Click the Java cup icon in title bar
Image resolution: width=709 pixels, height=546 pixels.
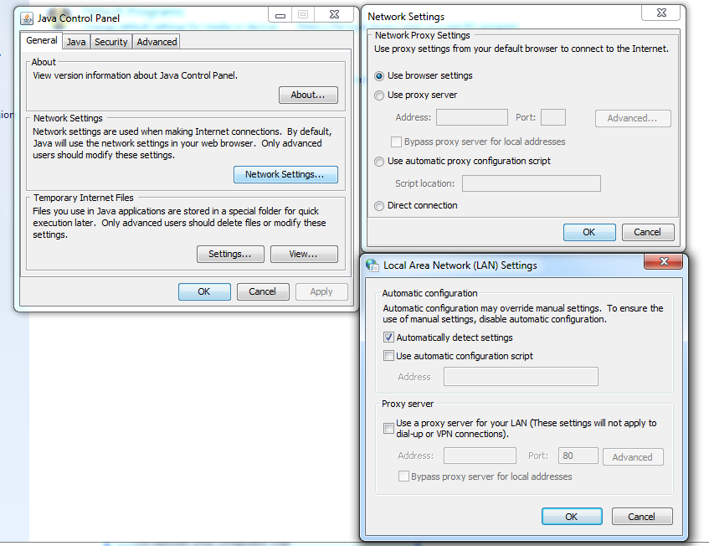(x=27, y=18)
